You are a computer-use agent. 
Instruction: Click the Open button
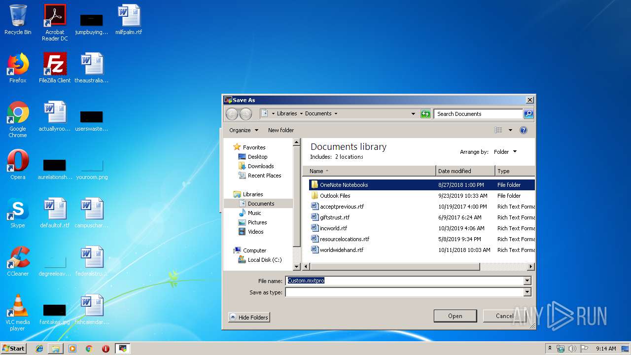pos(455,316)
